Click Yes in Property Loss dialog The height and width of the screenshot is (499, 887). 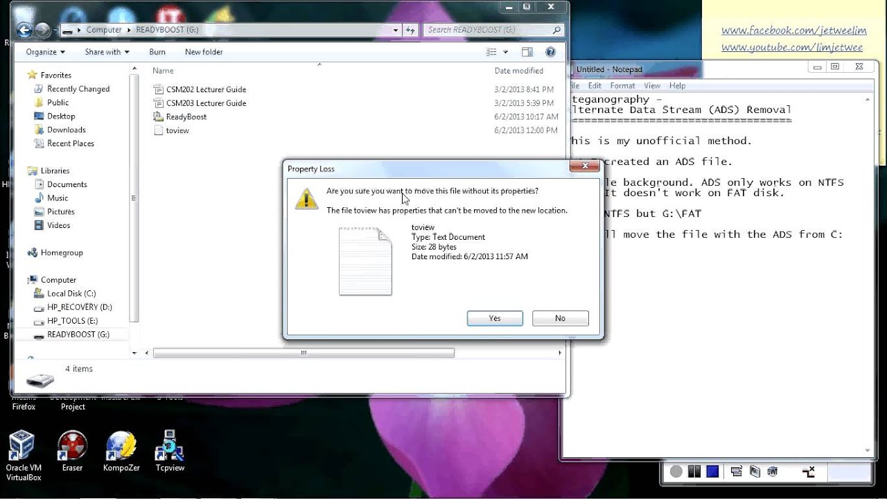point(495,318)
